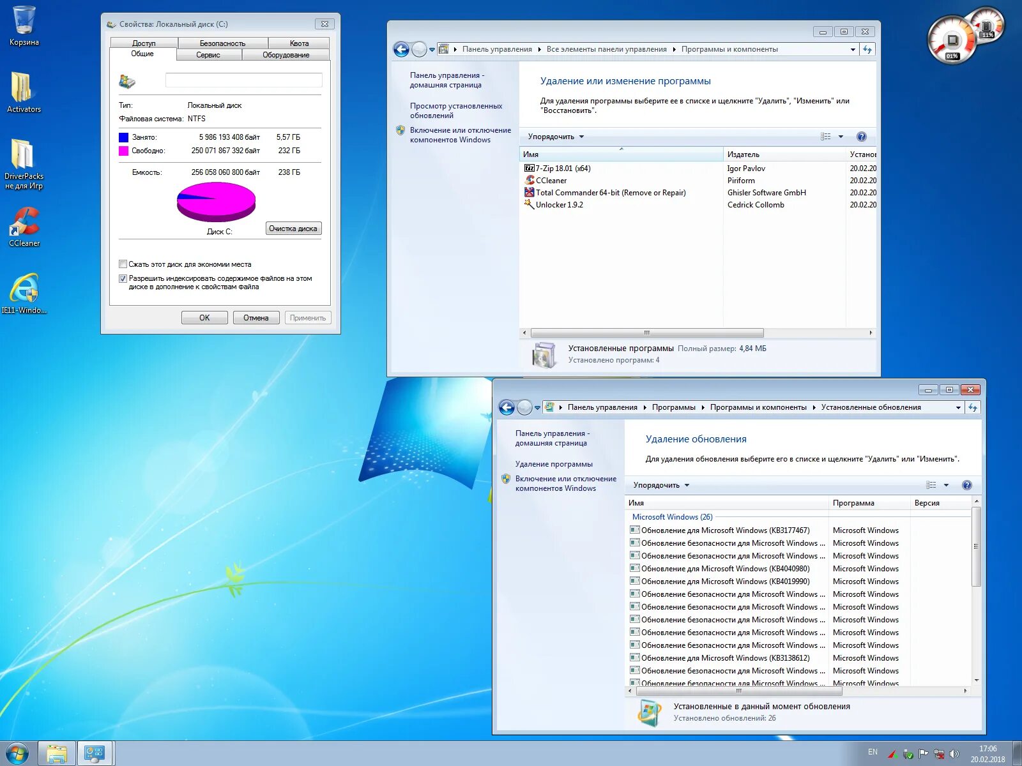Expand address history dropdown in programs window

[853, 49]
